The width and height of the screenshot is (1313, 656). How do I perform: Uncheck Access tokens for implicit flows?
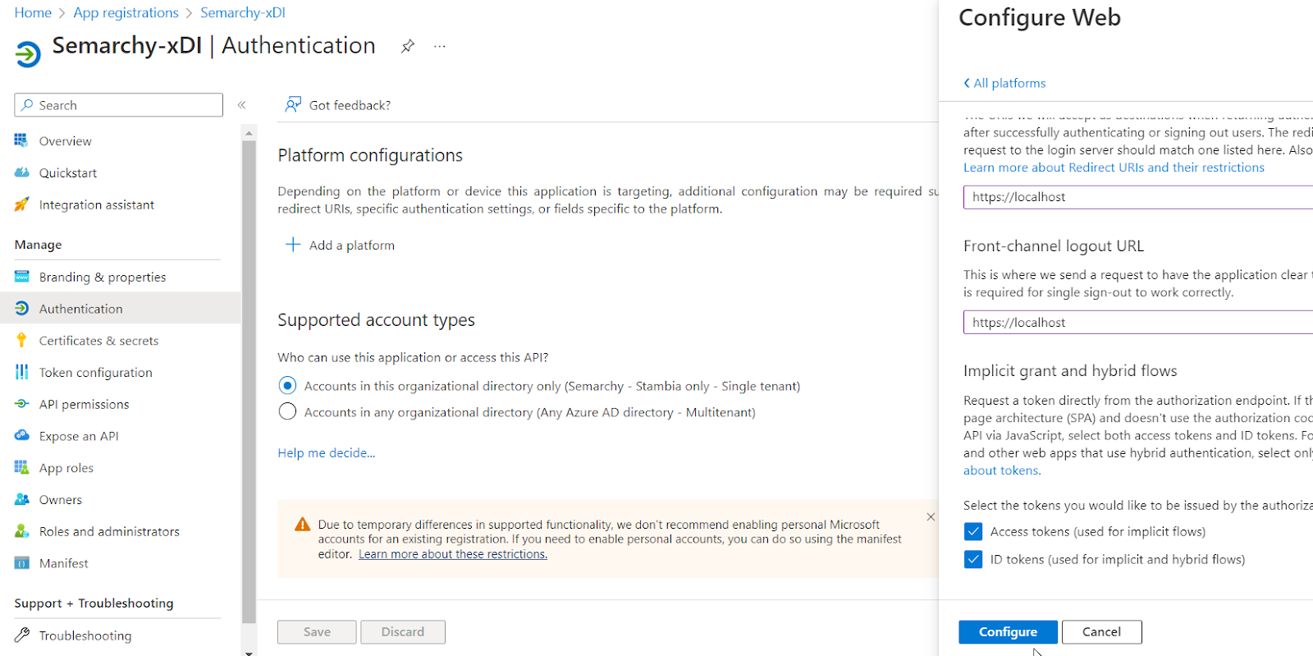pyautogui.click(x=973, y=532)
